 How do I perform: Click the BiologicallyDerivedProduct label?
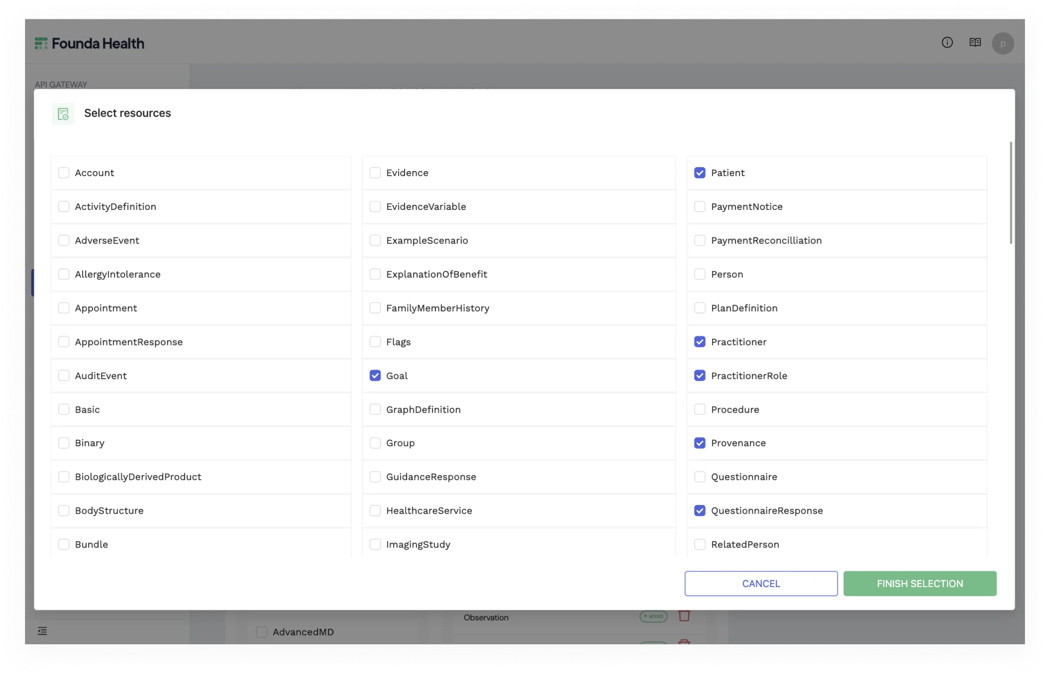point(138,476)
